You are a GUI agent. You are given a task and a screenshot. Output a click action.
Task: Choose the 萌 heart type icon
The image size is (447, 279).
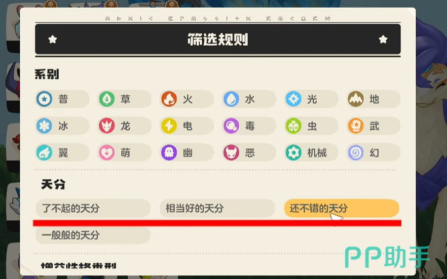(x=106, y=152)
